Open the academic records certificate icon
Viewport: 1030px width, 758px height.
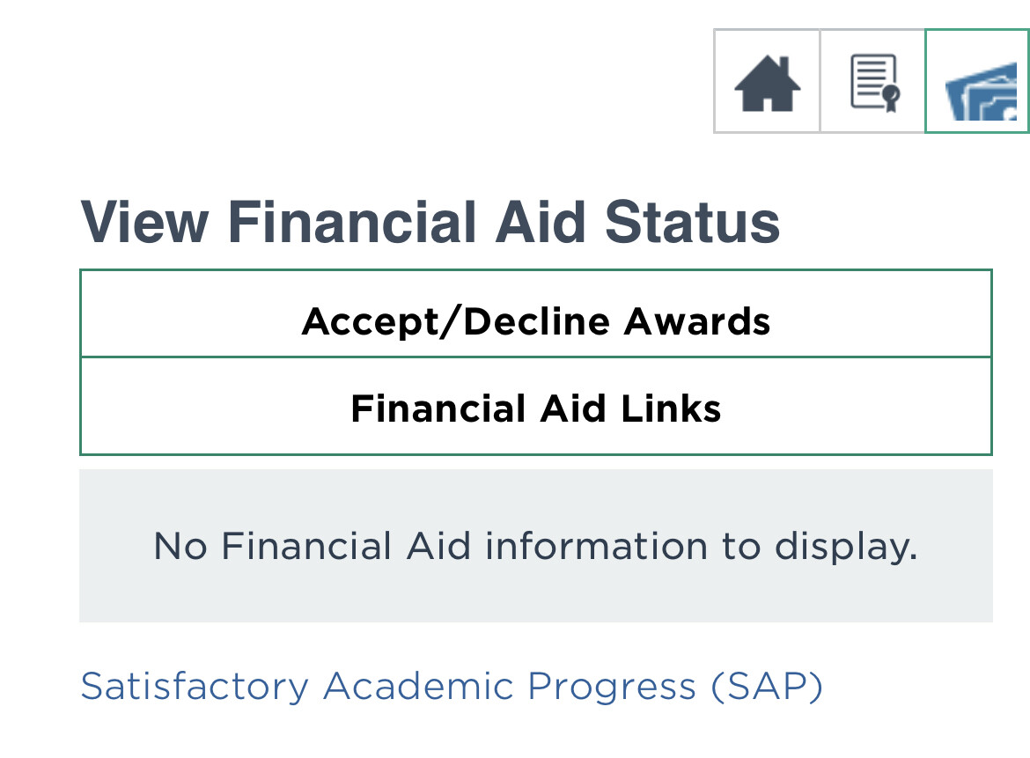coord(872,82)
